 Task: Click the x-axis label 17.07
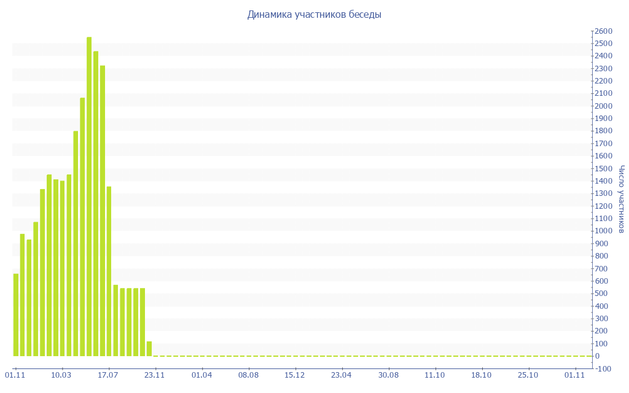pyautogui.click(x=108, y=375)
